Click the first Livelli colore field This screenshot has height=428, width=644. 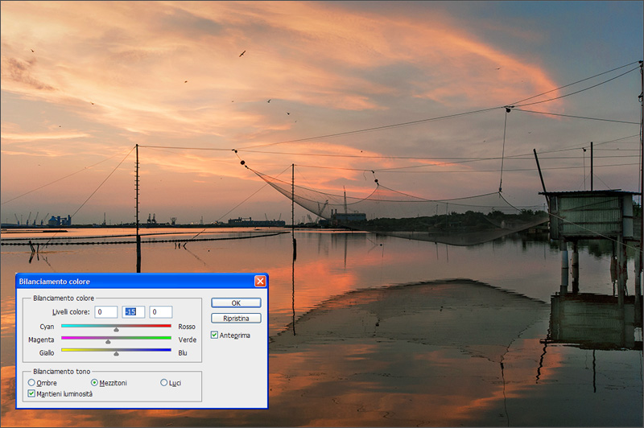coord(105,312)
